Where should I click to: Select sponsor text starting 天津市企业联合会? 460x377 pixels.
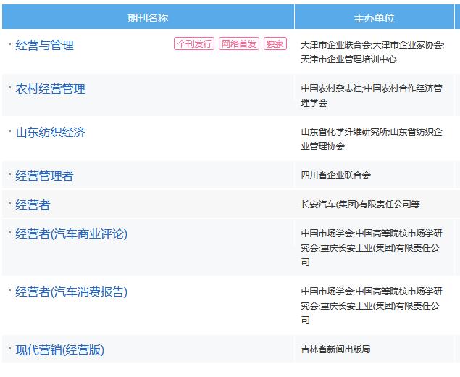tap(372, 52)
